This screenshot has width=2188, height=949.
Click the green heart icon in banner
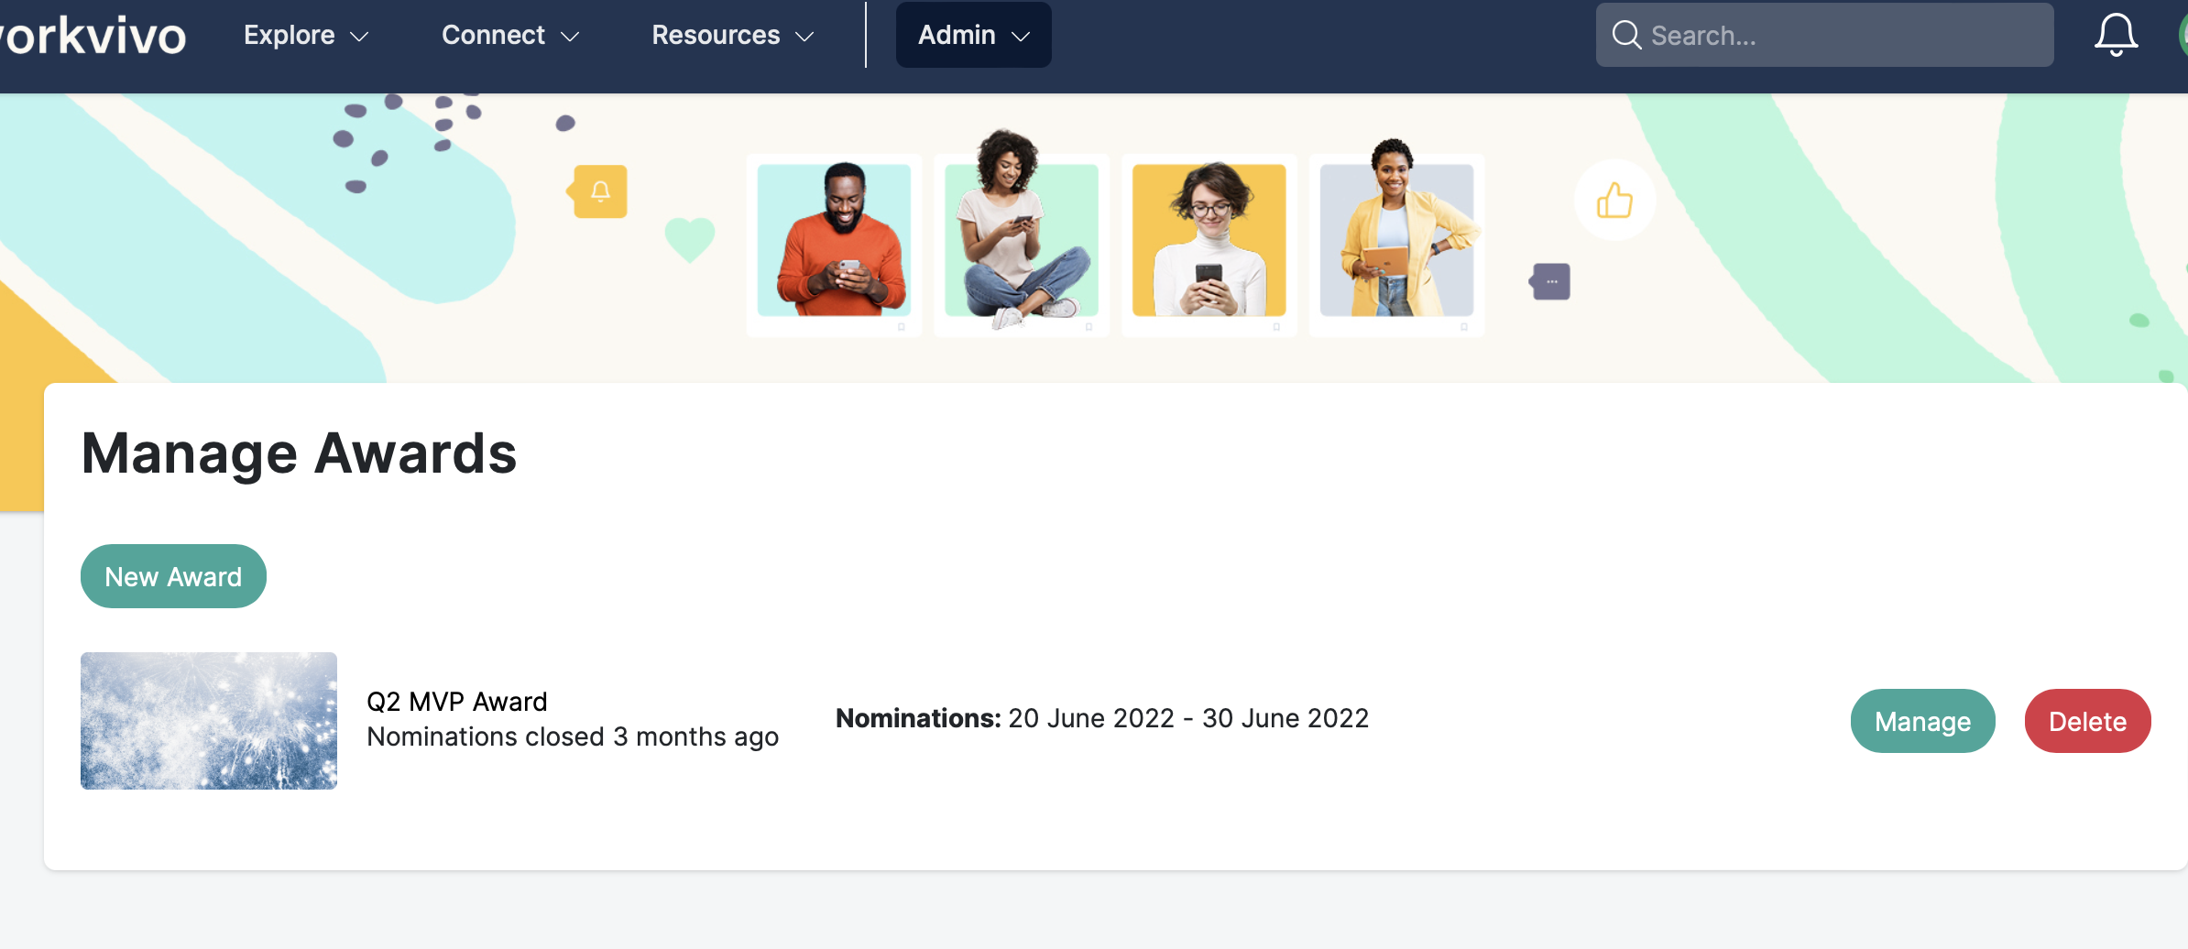689,238
